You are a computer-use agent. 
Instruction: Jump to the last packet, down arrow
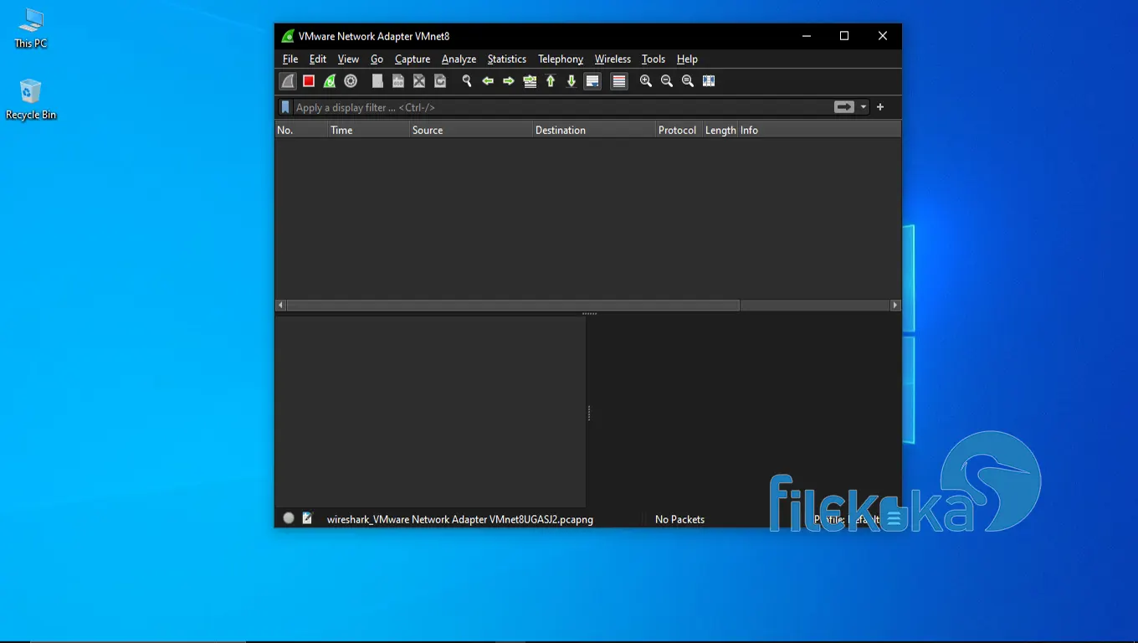point(572,81)
